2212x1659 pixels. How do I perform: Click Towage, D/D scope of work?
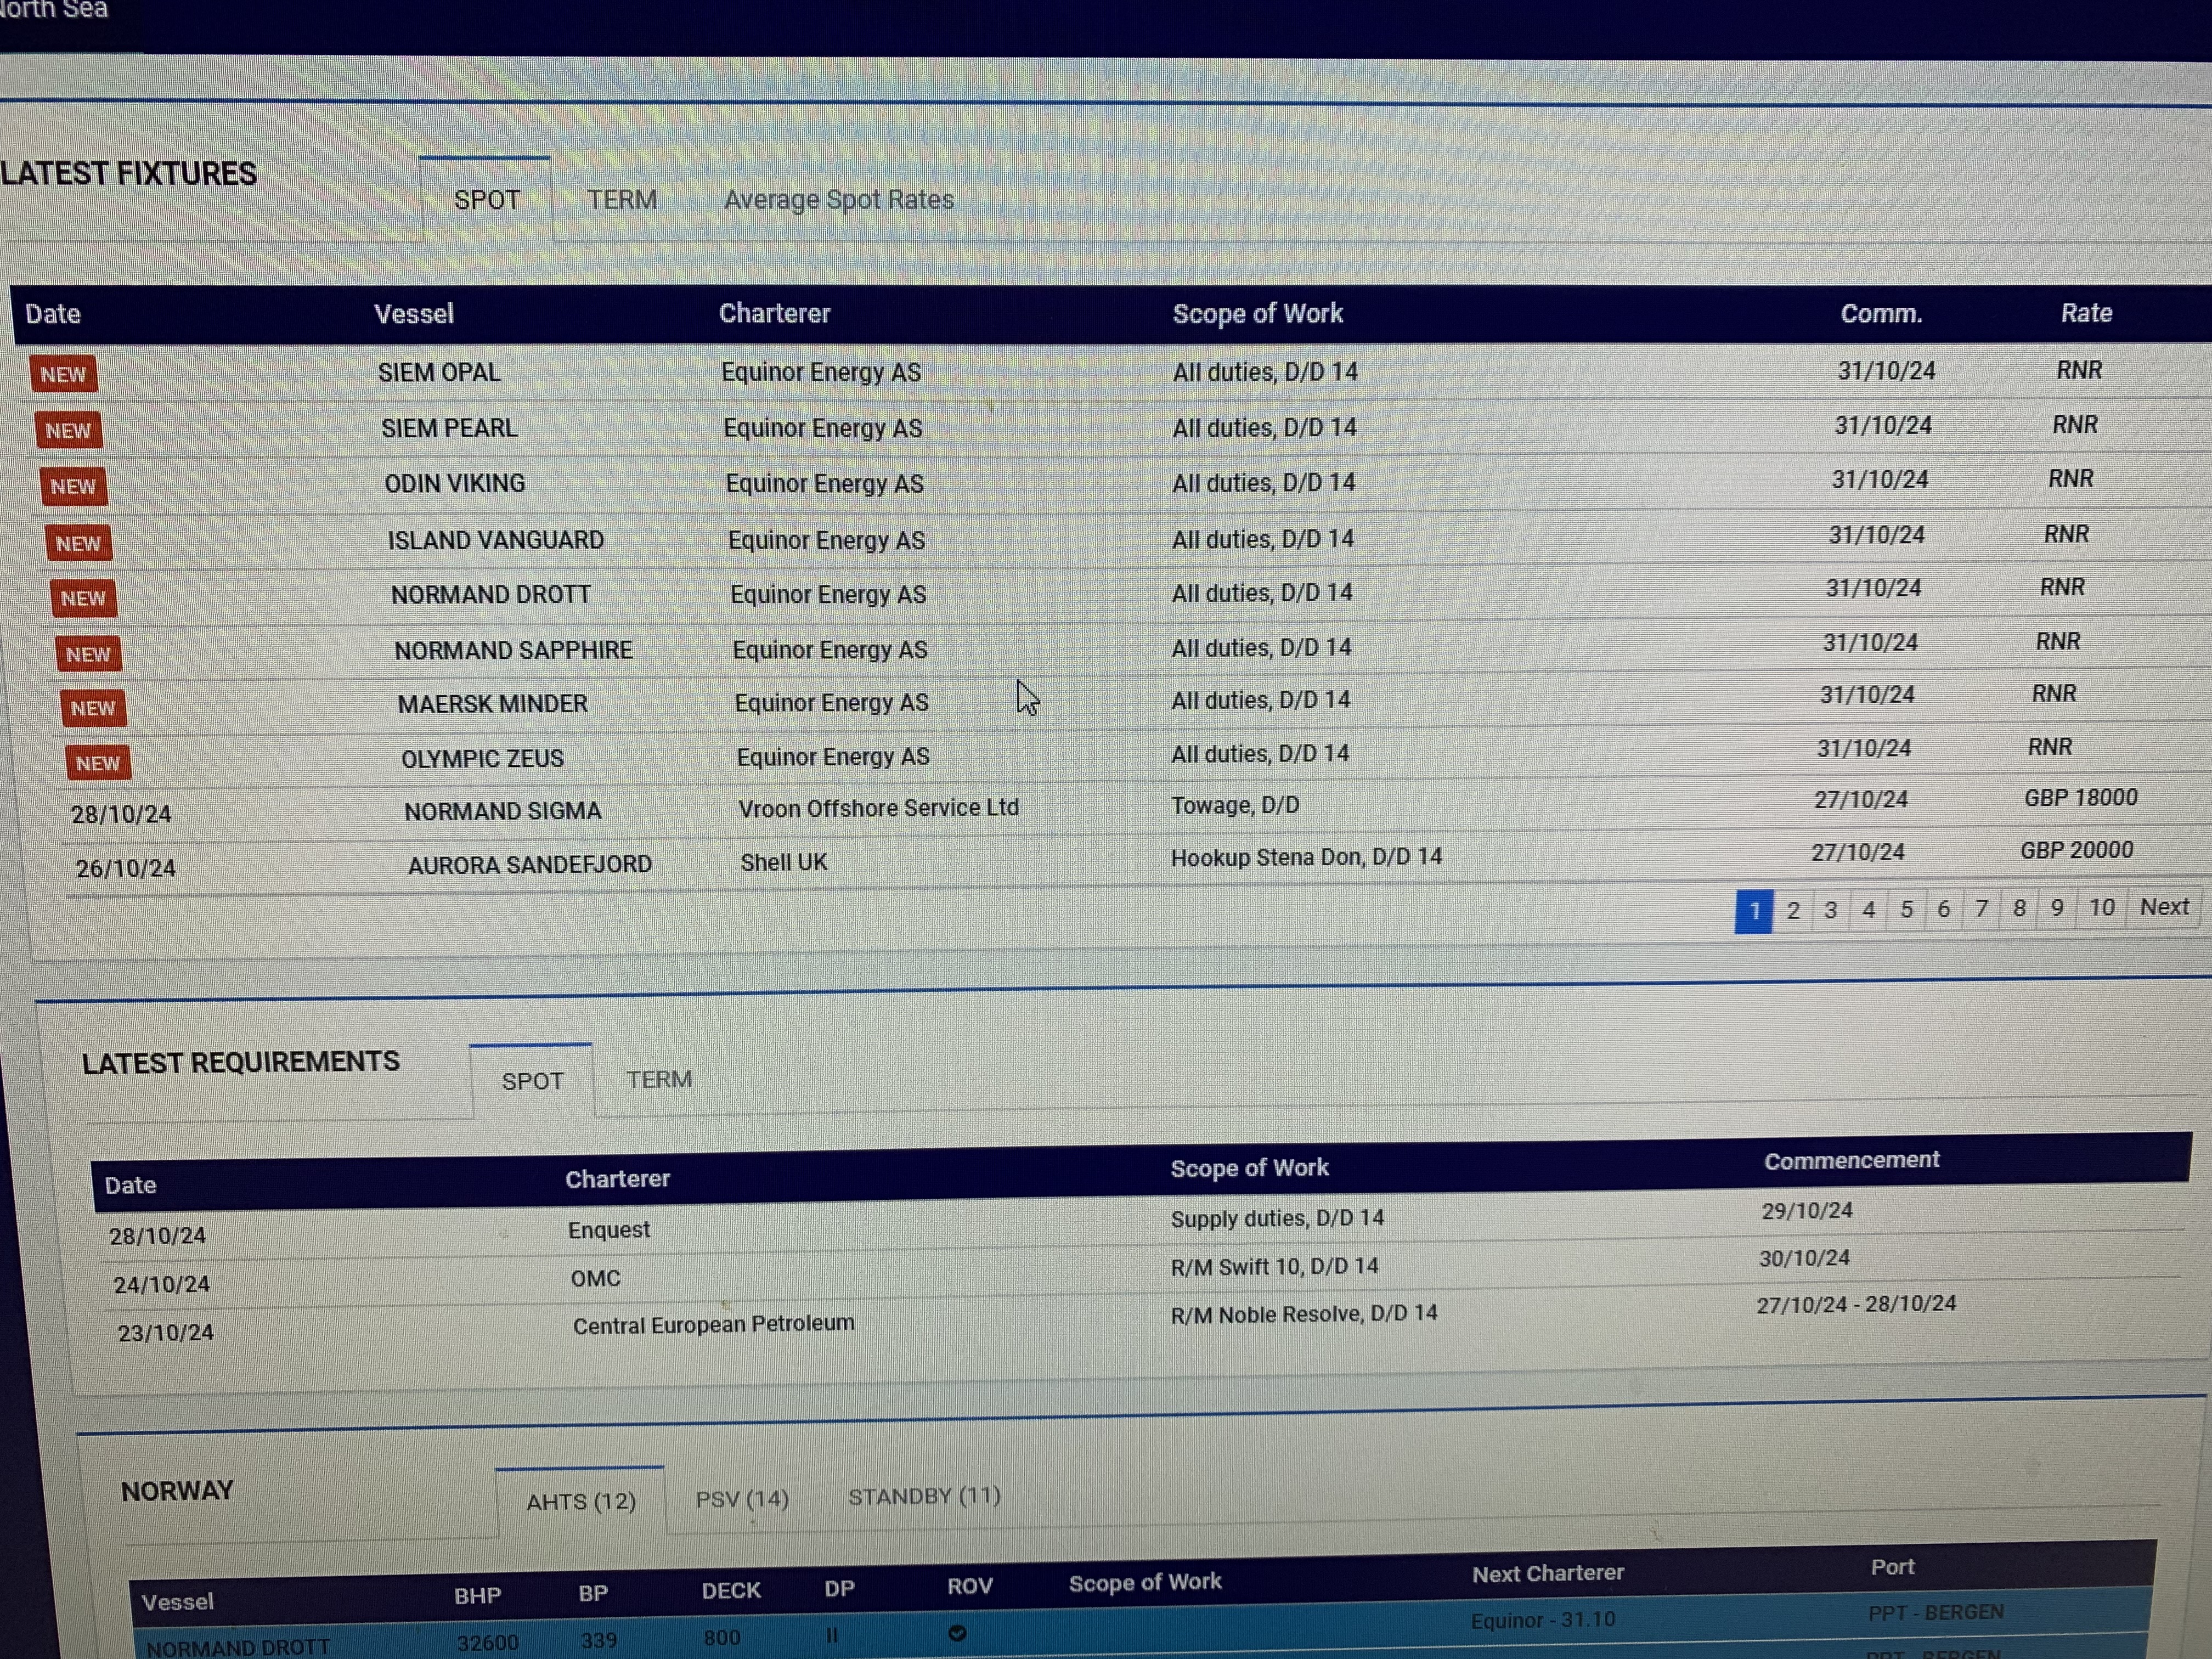(1235, 805)
